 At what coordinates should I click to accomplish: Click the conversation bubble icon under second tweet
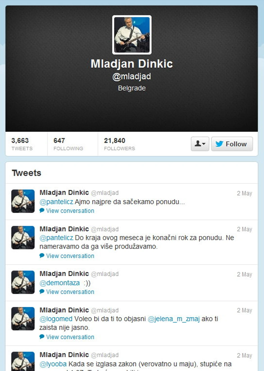42,256
